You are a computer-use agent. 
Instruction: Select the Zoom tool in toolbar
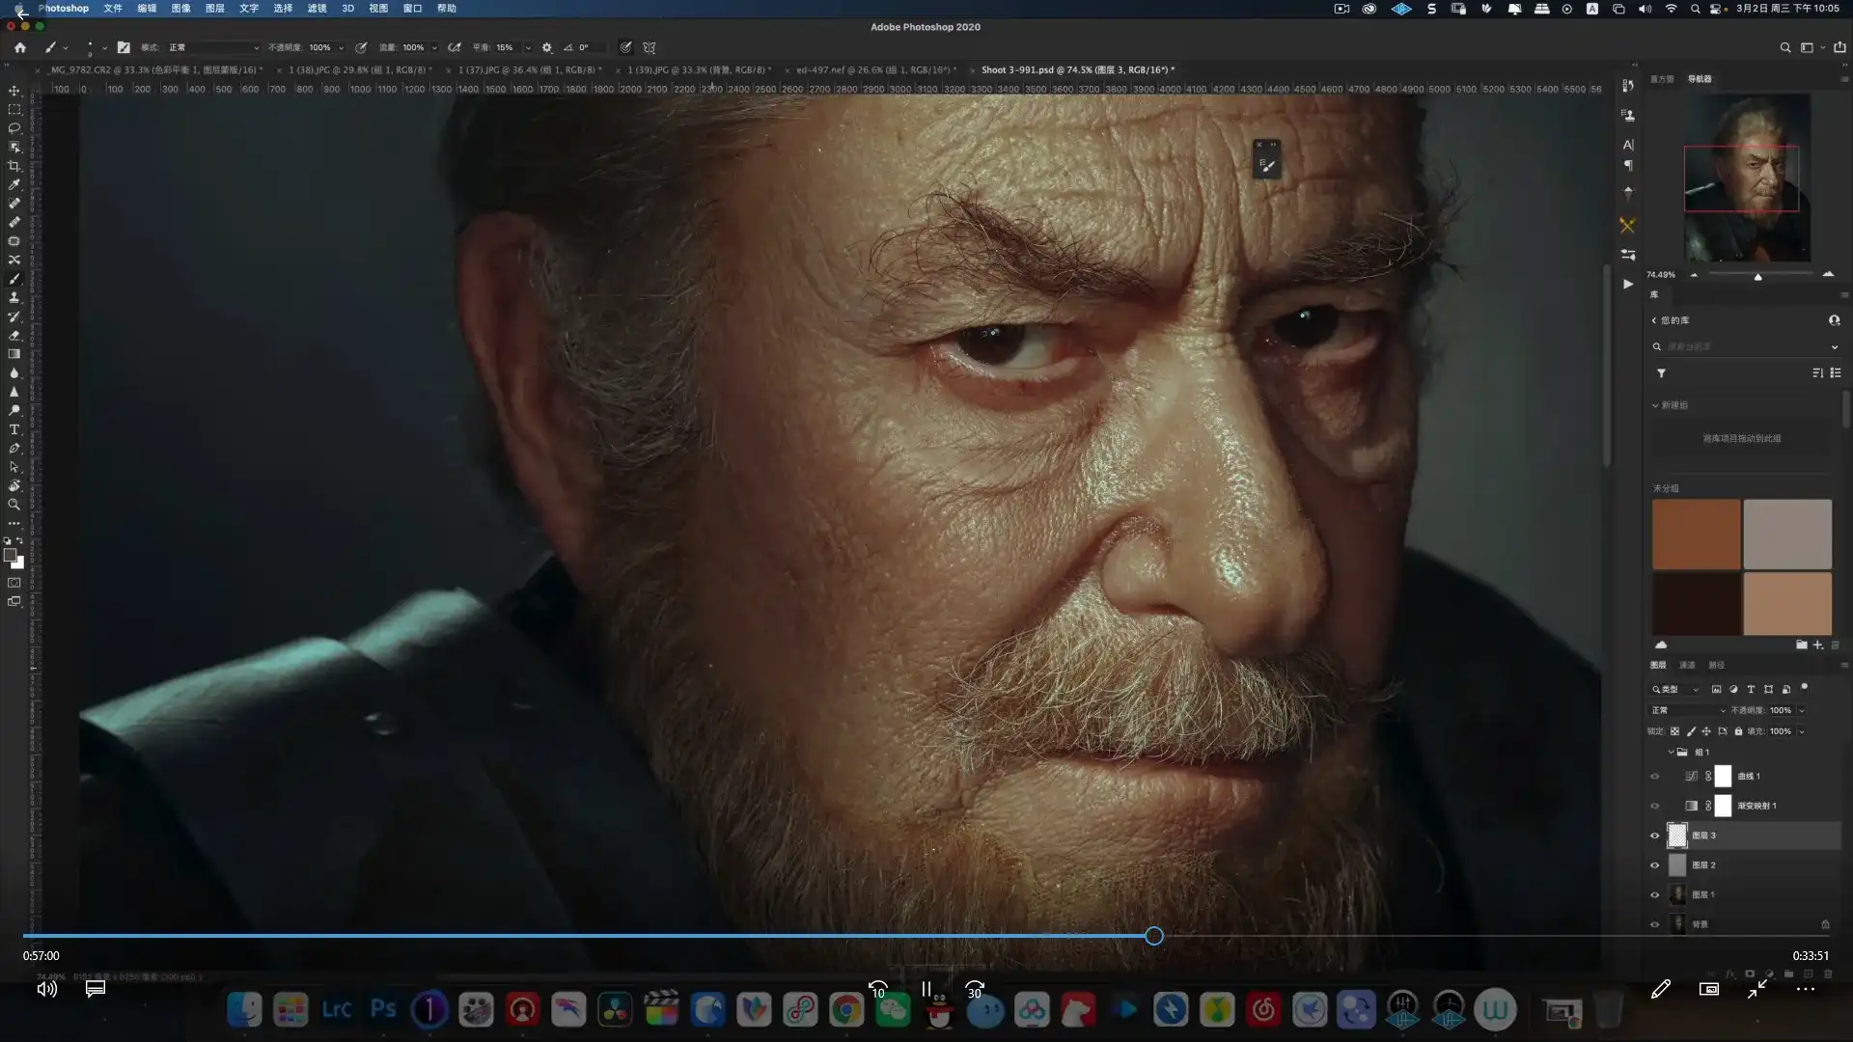click(x=14, y=505)
